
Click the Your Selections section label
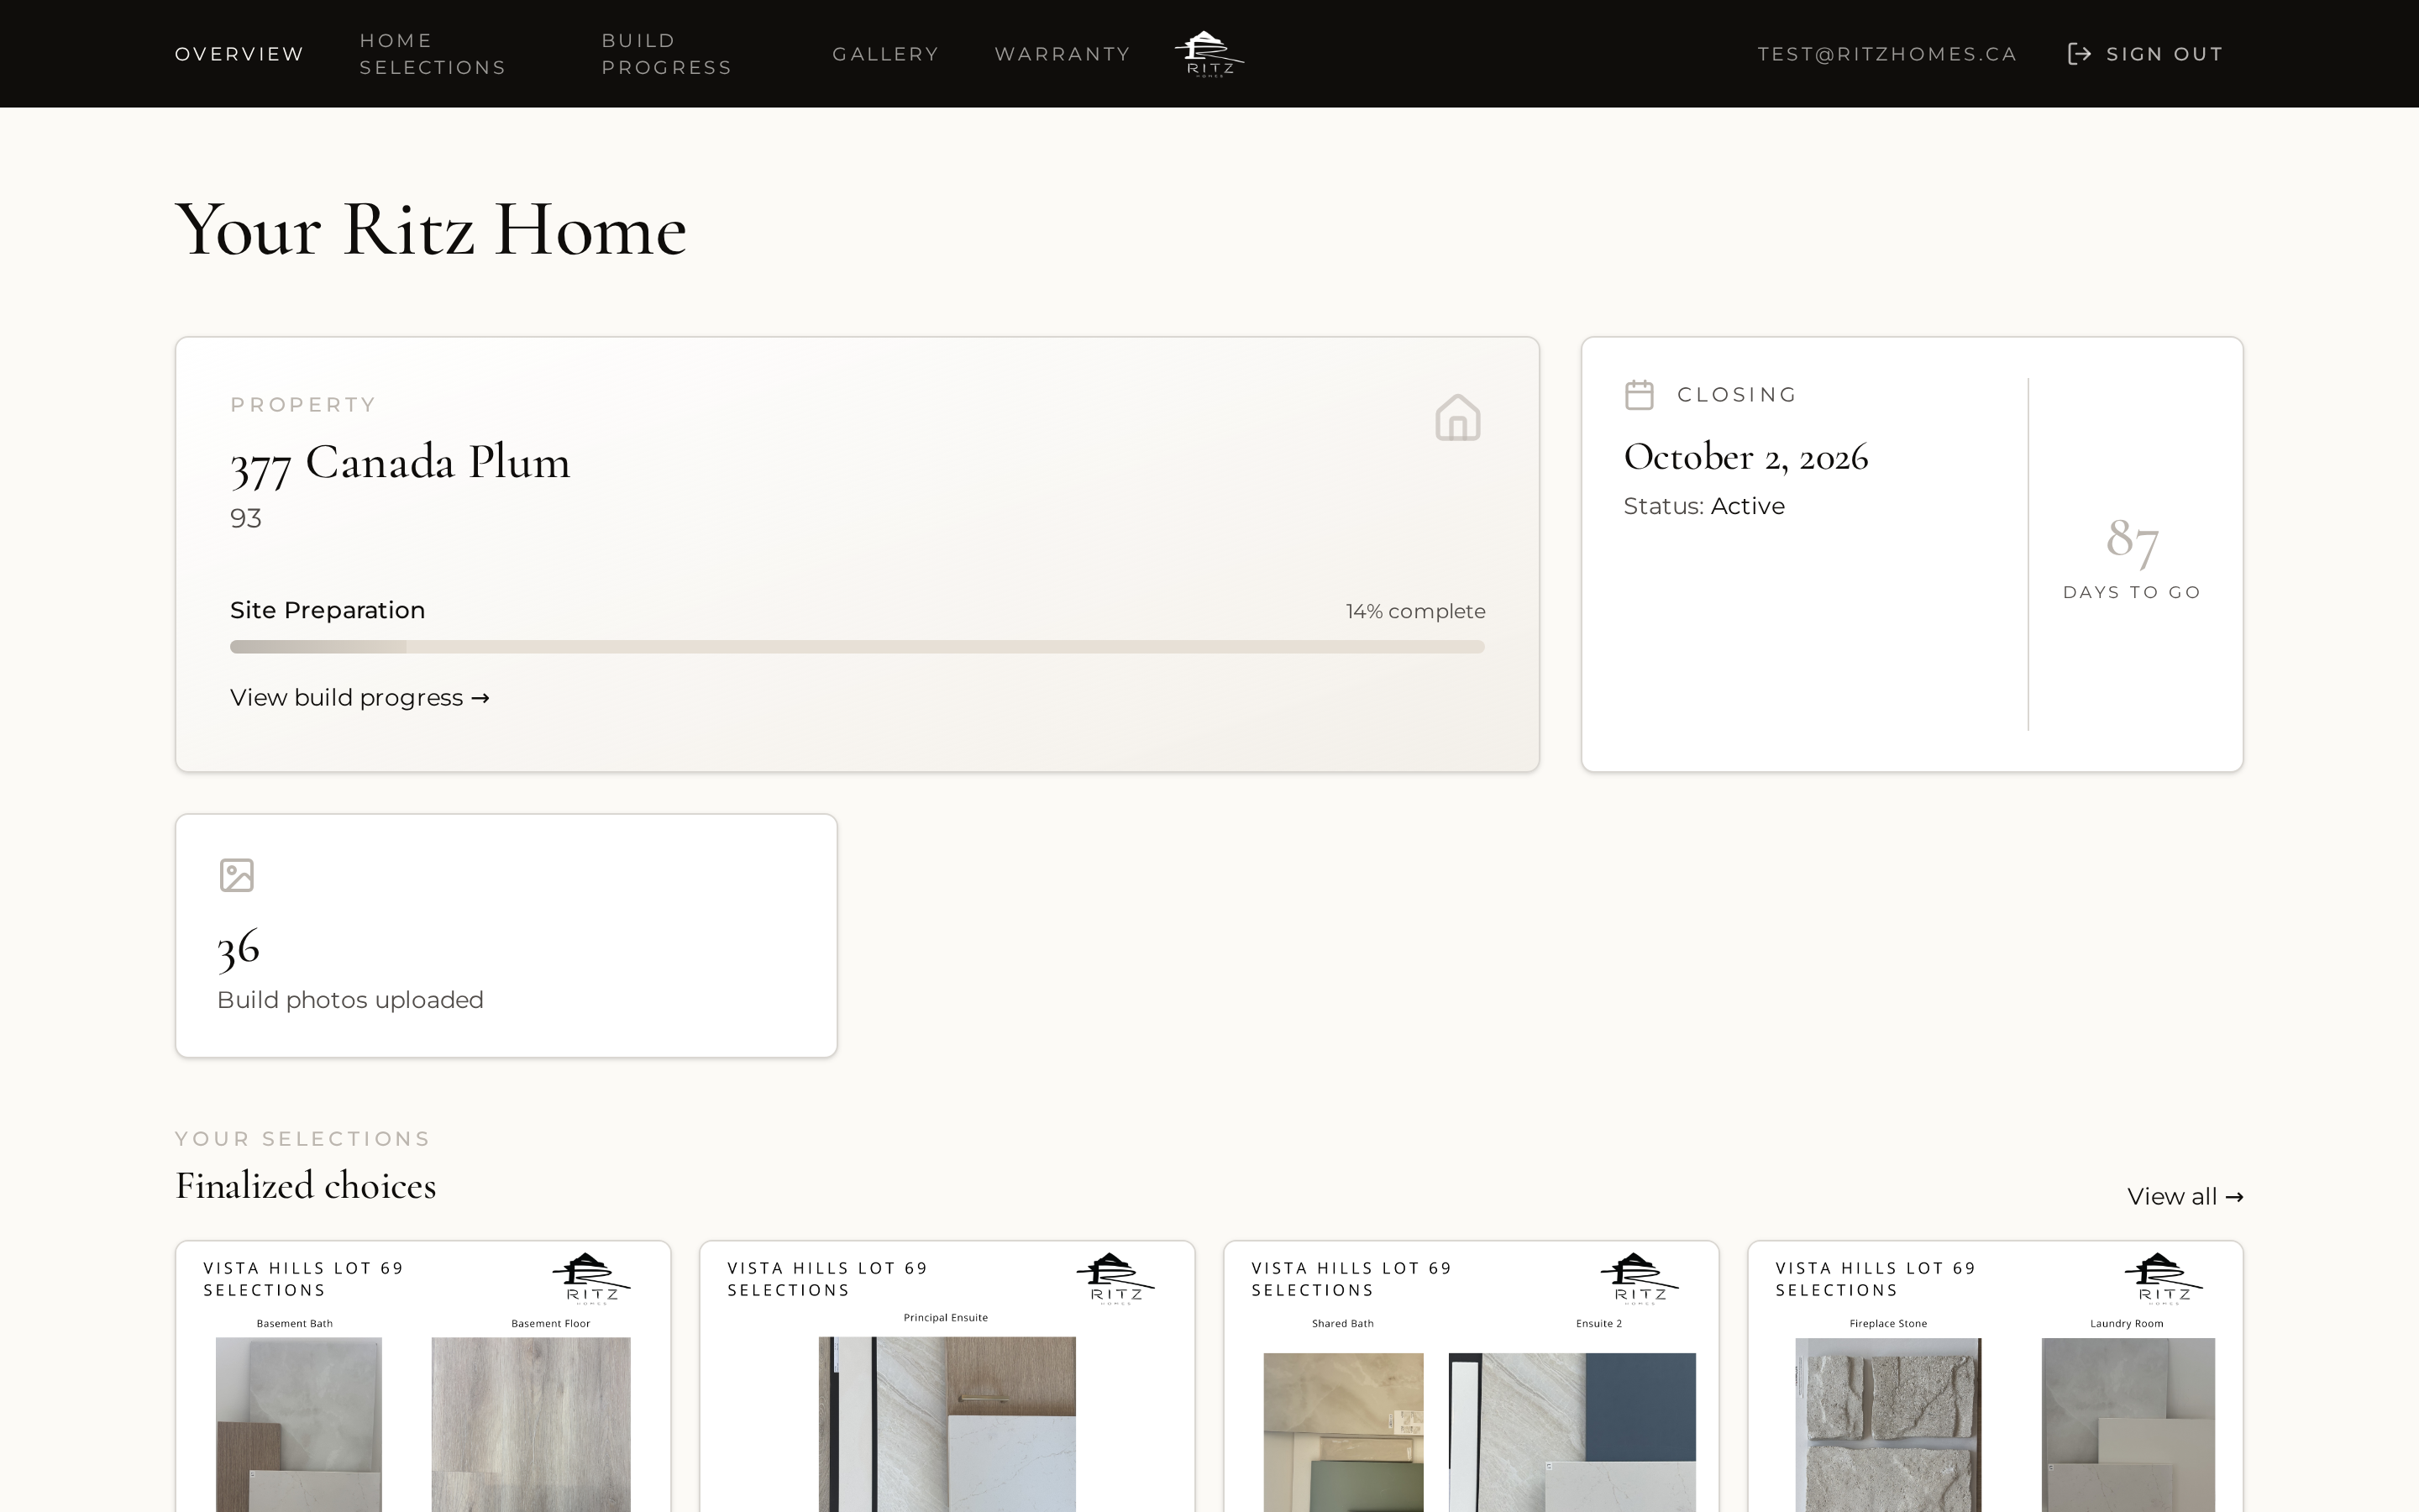302,1139
